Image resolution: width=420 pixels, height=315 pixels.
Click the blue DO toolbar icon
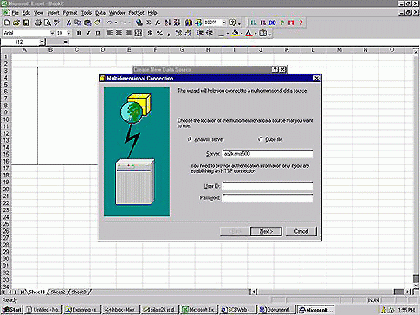click(273, 22)
